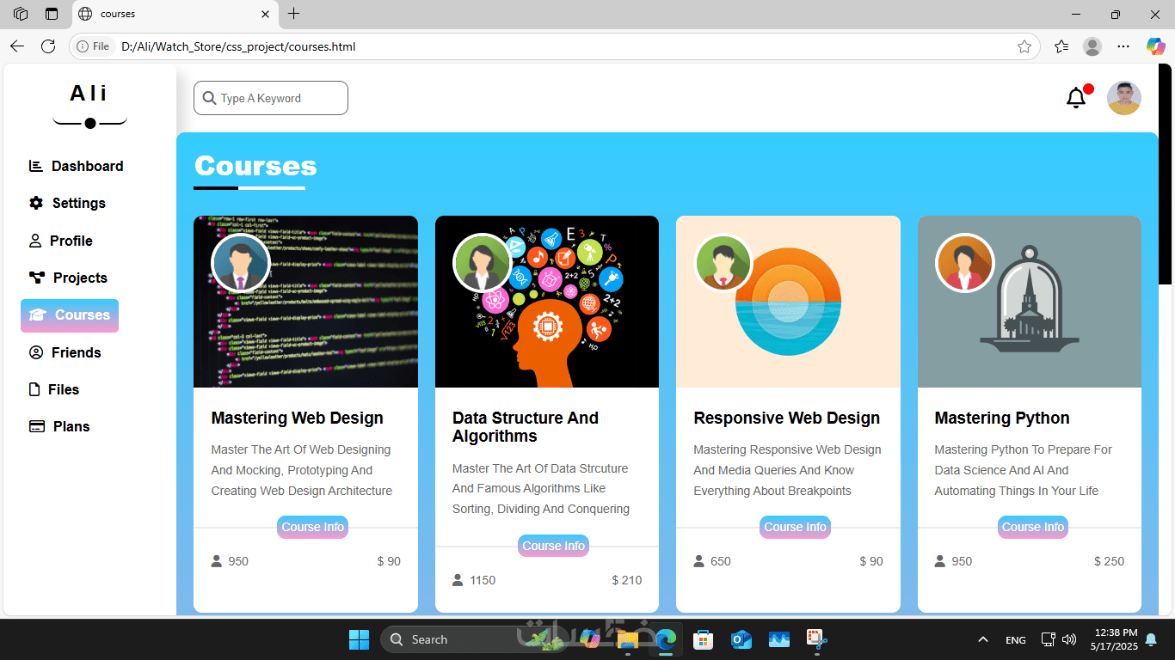The image size is (1175, 660).
Task: Click the instructor avatar on Data Structure And Algorithms card
Action: 482,263
